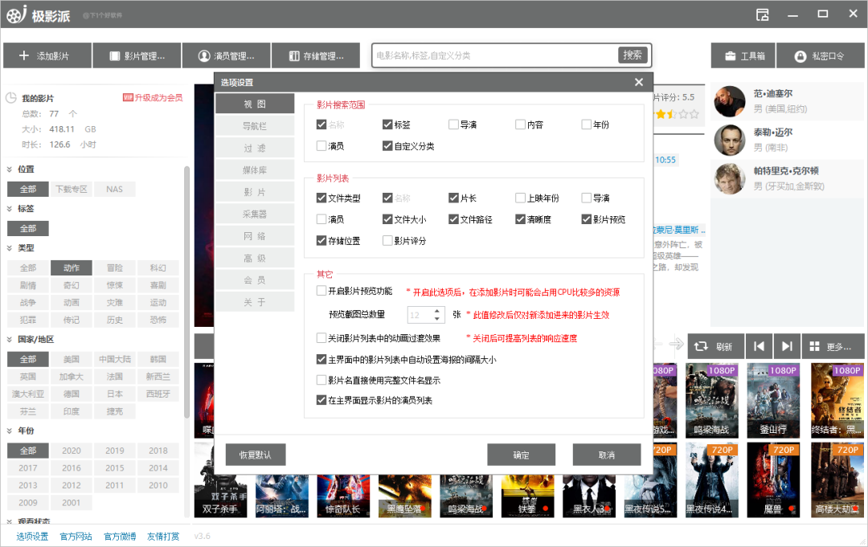The image size is (868, 547).
Task: Enable the 开启影片预览功能 checkbox
Action: (322, 291)
